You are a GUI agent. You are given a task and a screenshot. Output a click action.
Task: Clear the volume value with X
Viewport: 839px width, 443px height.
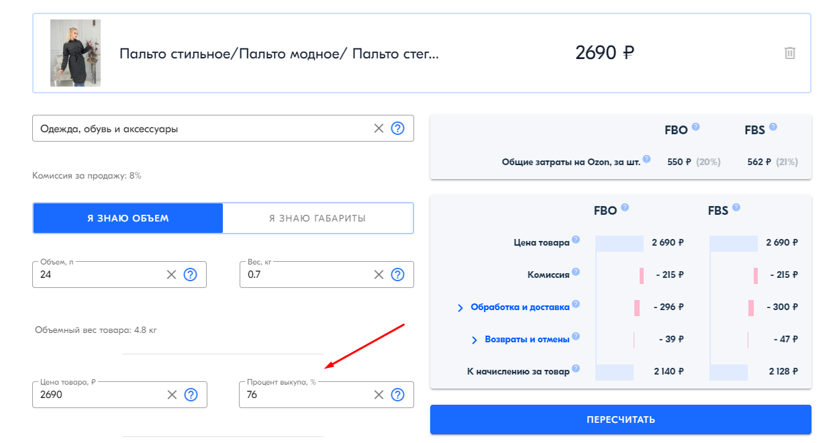click(x=171, y=274)
